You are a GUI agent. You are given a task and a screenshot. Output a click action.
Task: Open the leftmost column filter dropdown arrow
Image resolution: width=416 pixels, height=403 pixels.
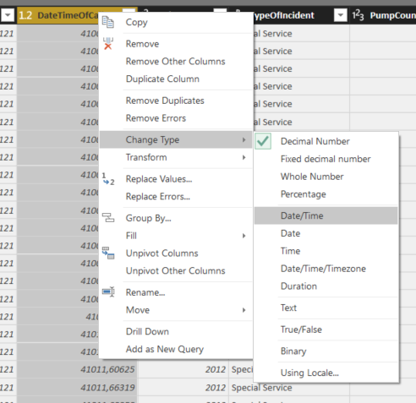pos(8,15)
